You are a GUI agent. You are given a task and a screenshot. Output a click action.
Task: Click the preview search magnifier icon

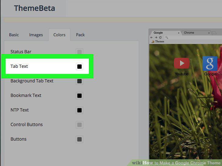pos(167,37)
